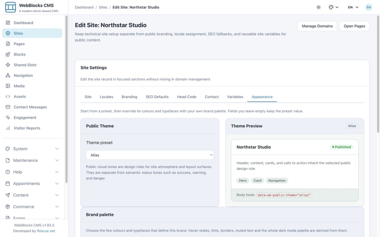Click the Maintenance file icon

point(8,160)
